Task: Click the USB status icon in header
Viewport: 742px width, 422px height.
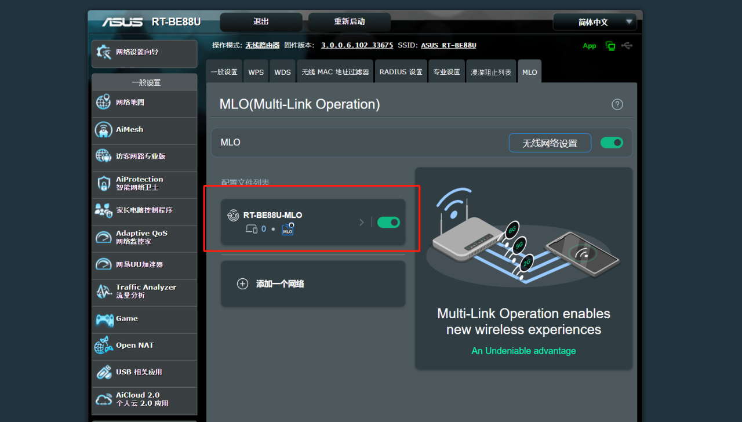Action: click(627, 45)
